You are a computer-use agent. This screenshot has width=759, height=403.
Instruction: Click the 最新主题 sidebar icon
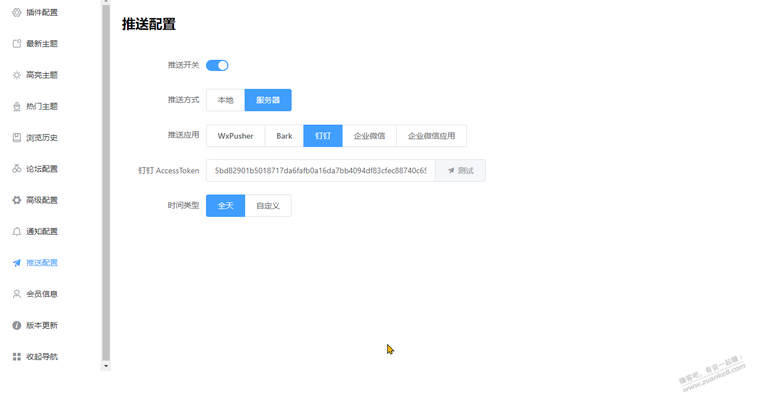(x=17, y=44)
